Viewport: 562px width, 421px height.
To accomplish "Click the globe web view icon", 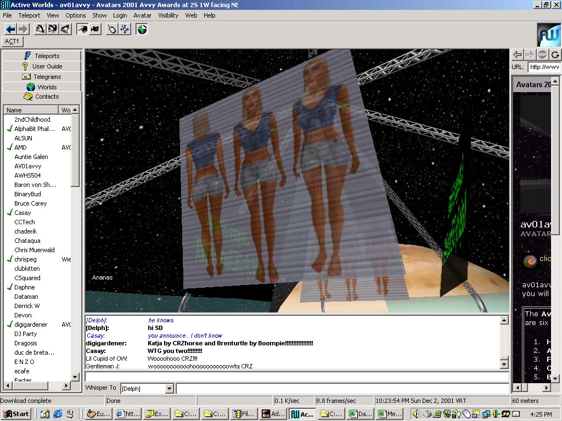I will pos(142,29).
